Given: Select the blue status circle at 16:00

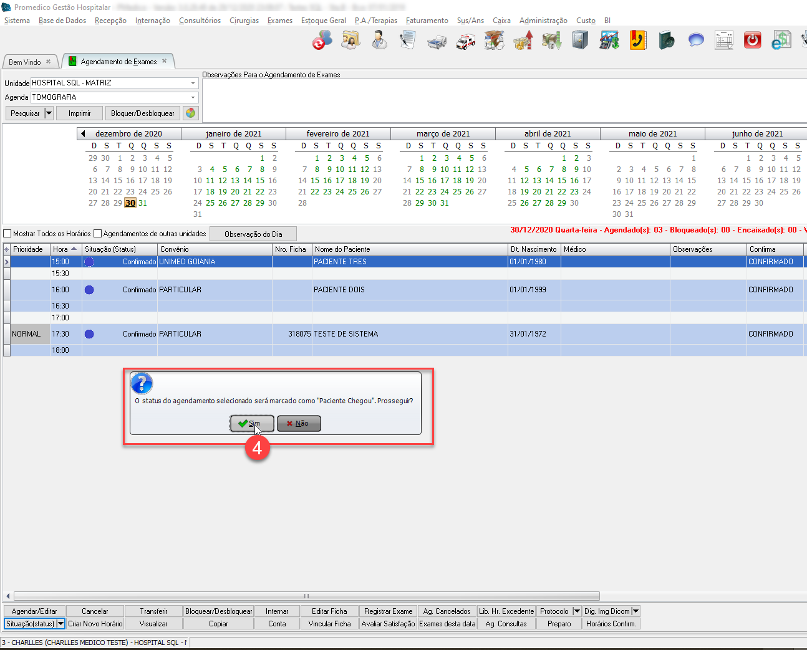Looking at the screenshot, I should click(x=89, y=290).
